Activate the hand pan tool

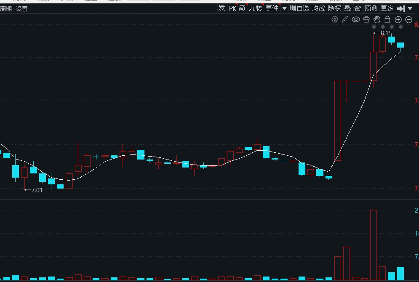pyautogui.click(x=377, y=19)
